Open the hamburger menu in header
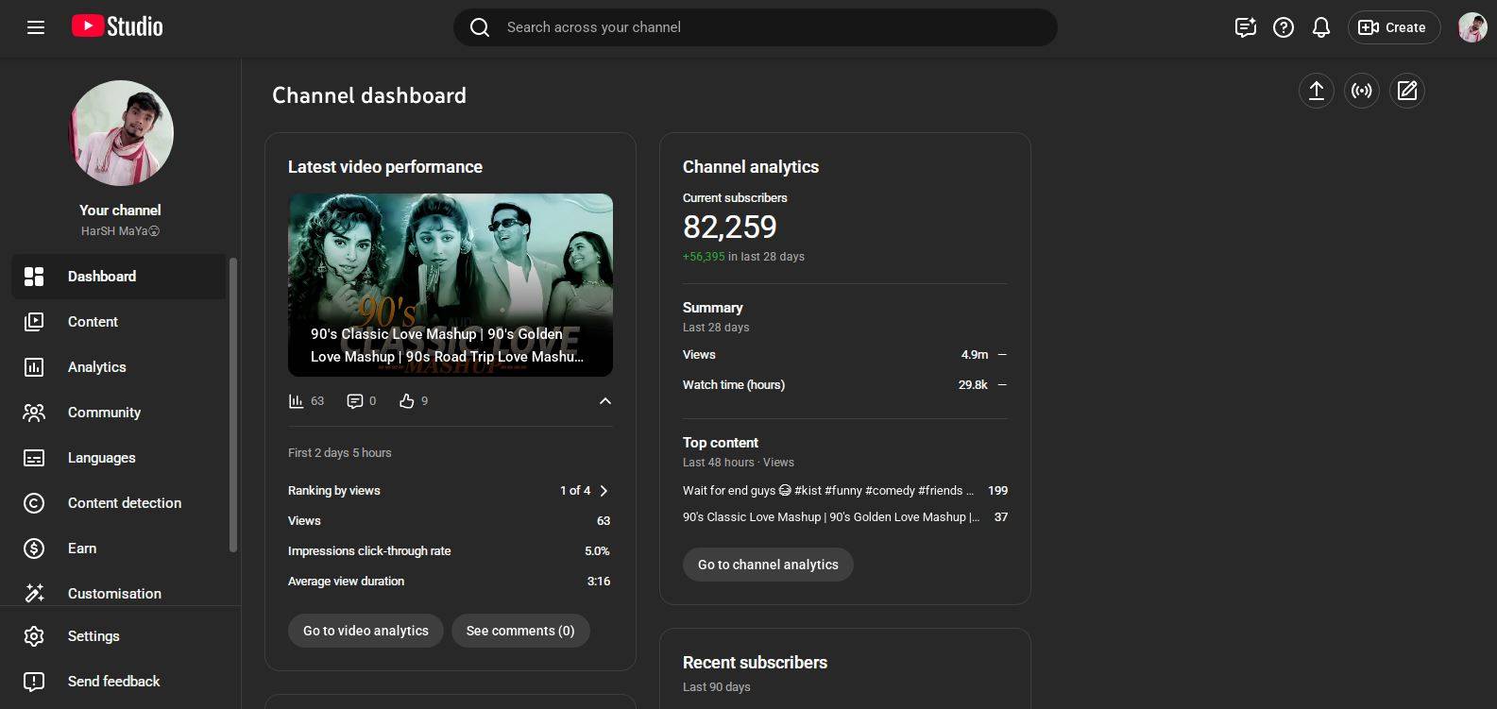 point(36,27)
